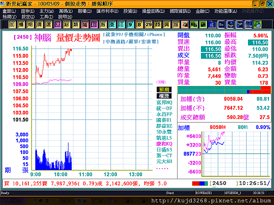274x205 pixels.
Task: Click the green icon left of 成
Action: coord(203,25)
